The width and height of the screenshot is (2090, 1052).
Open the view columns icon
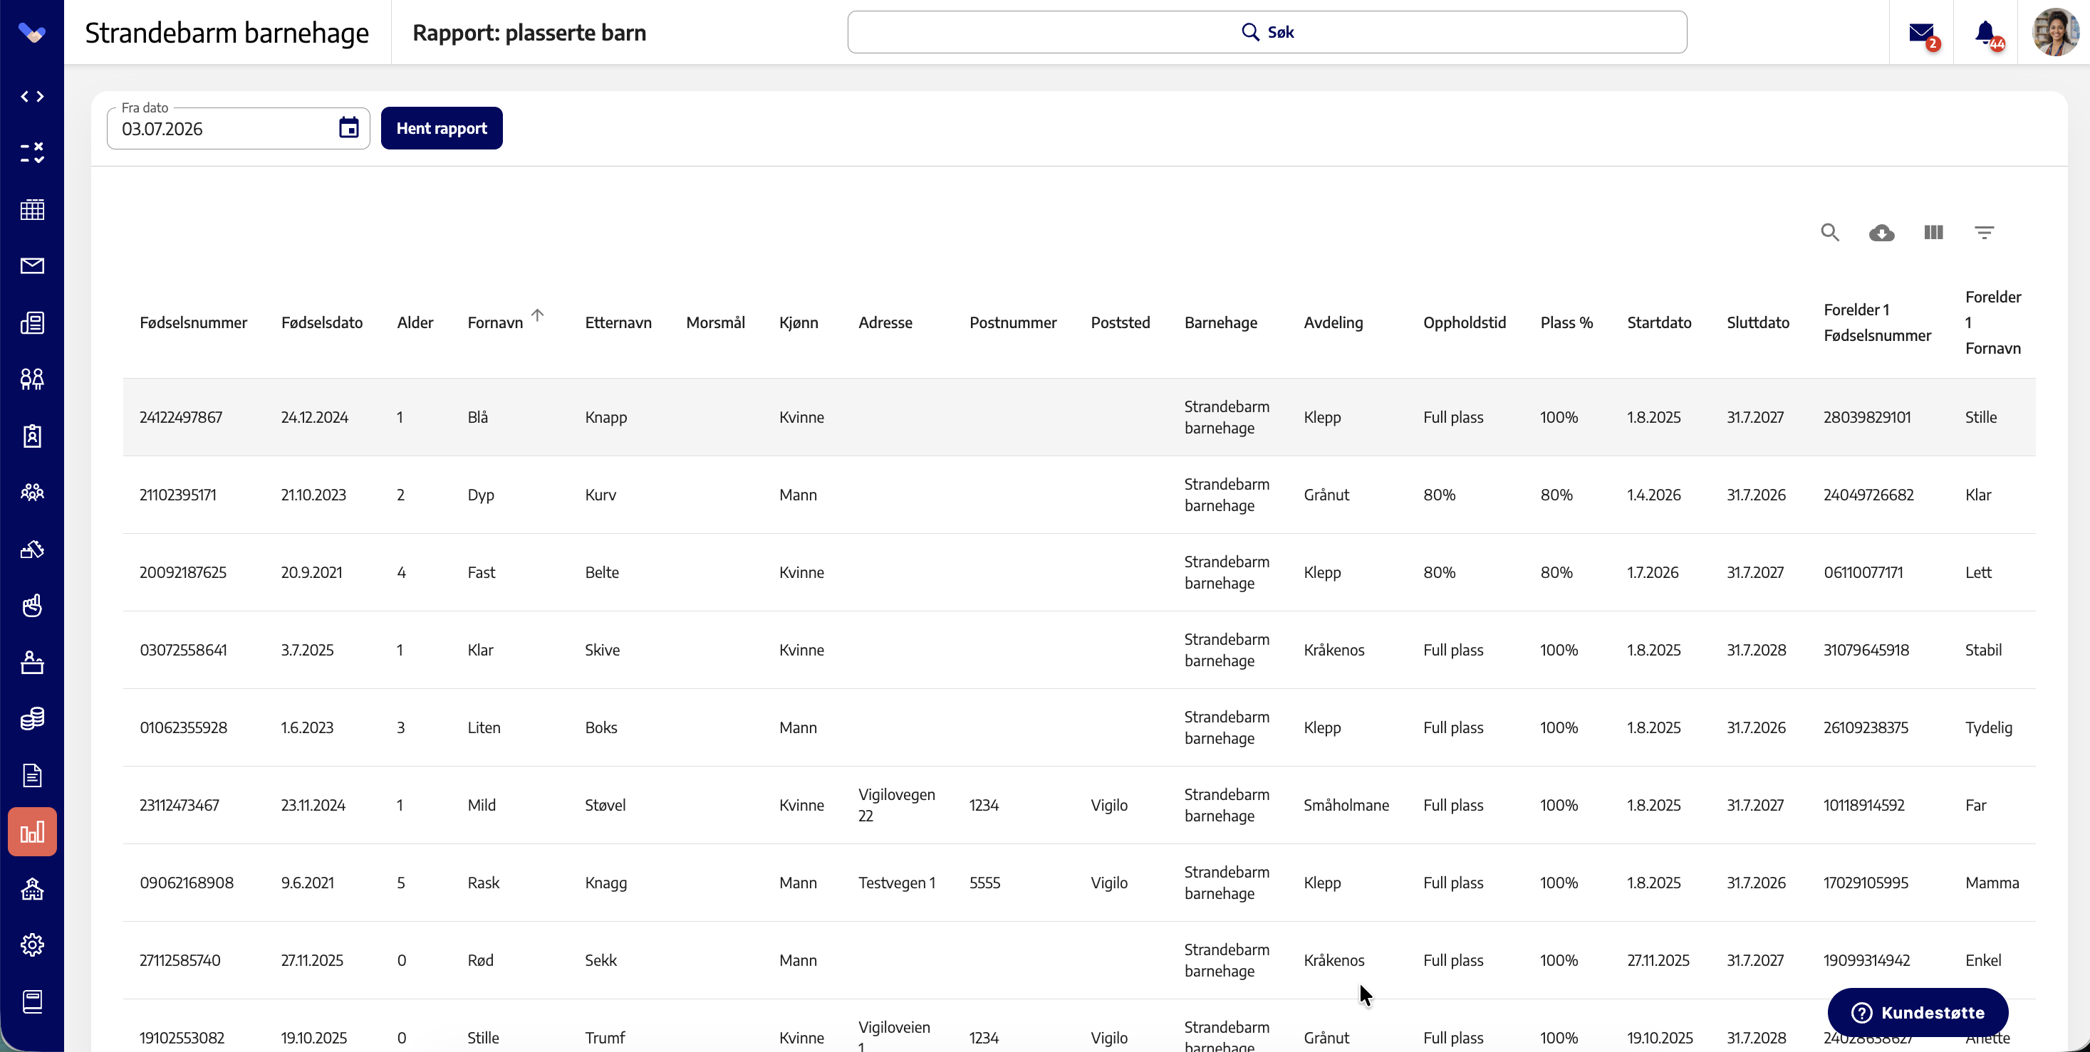point(1933,233)
